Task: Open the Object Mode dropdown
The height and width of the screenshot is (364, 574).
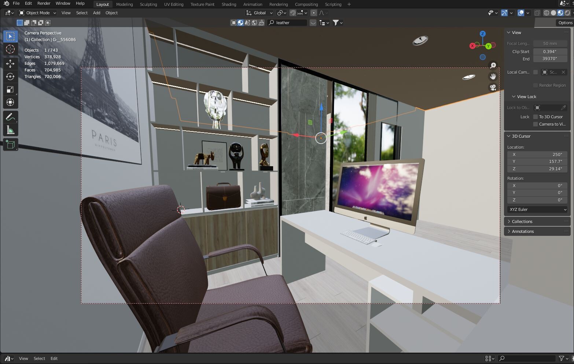Action: click(37, 12)
